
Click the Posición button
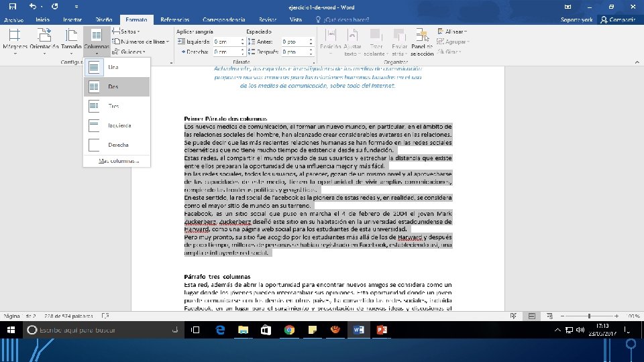pos(331,42)
